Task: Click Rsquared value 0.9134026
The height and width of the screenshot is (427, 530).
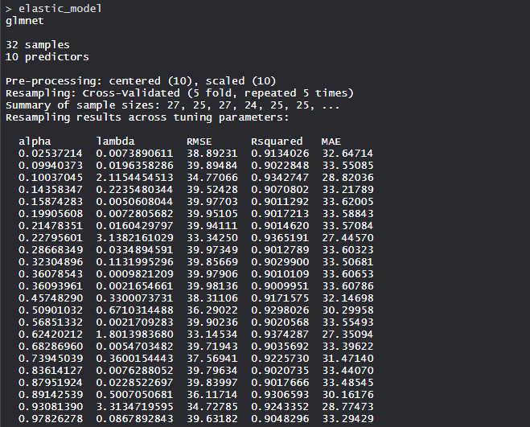Action: coord(280,154)
